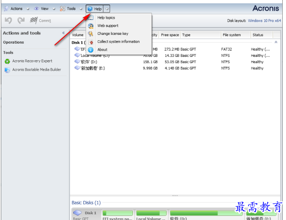Open the View menu
This screenshot has width=286, height=220.
click(x=45, y=9)
